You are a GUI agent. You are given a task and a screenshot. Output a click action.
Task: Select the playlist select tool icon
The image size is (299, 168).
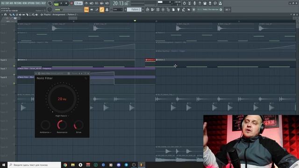click(x=30, y=14)
